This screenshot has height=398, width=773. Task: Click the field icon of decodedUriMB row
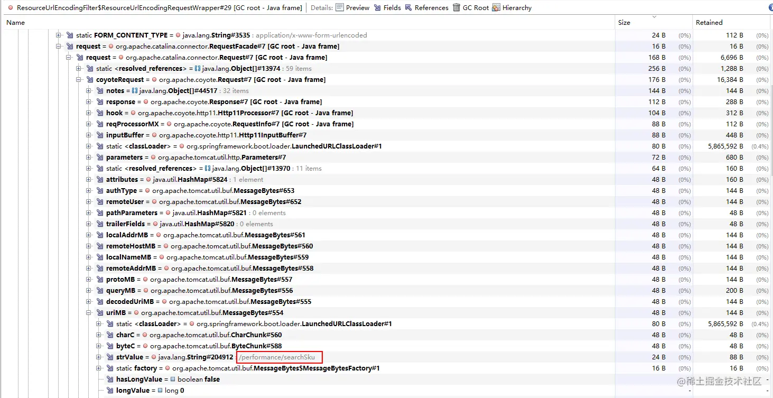tap(100, 302)
